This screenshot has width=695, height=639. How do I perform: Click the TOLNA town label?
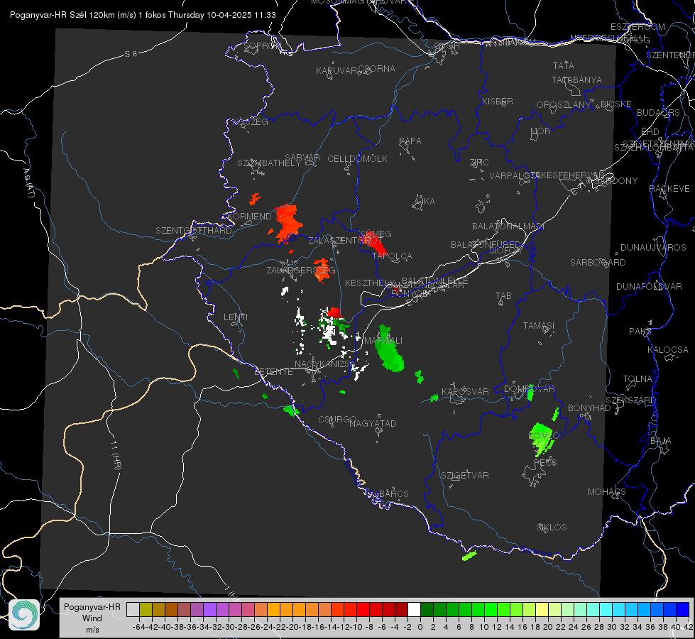[x=637, y=379]
